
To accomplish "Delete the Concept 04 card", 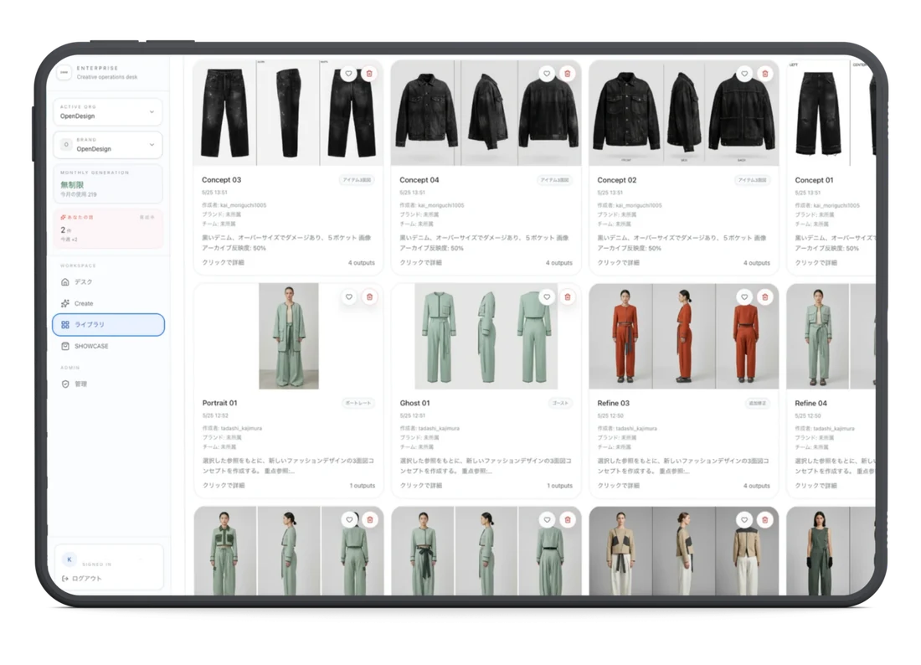I will coord(568,74).
